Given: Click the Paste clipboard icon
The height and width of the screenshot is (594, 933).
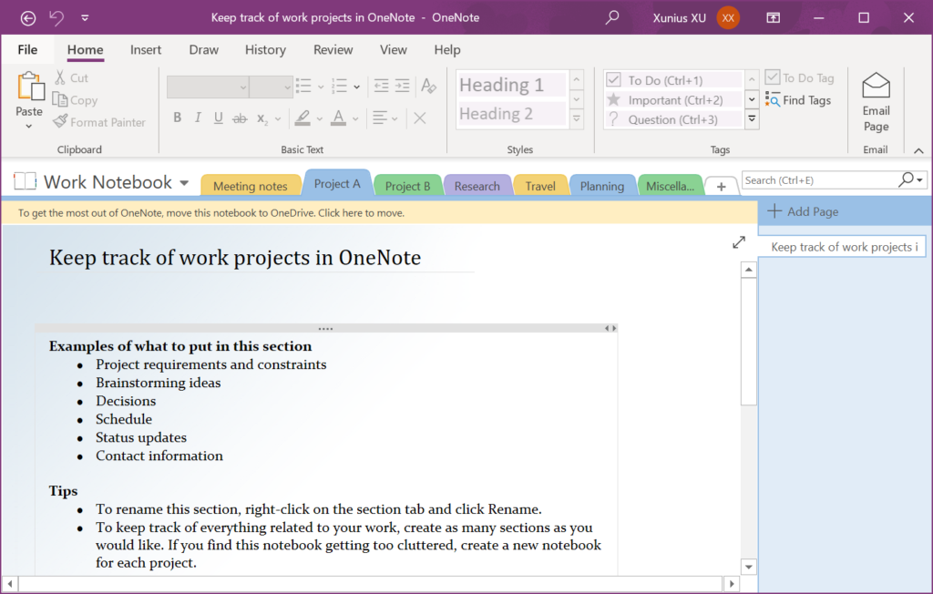Looking at the screenshot, I should tap(30, 87).
